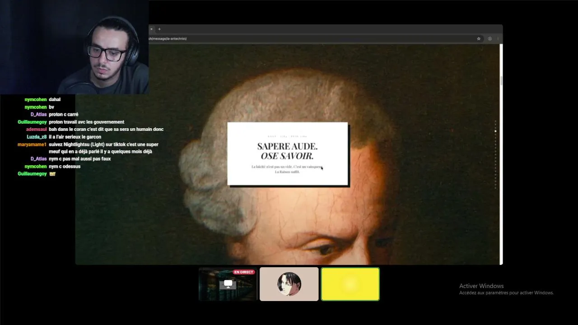Close the current browser tab
The height and width of the screenshot is (325, 578).
pos(151,29)
